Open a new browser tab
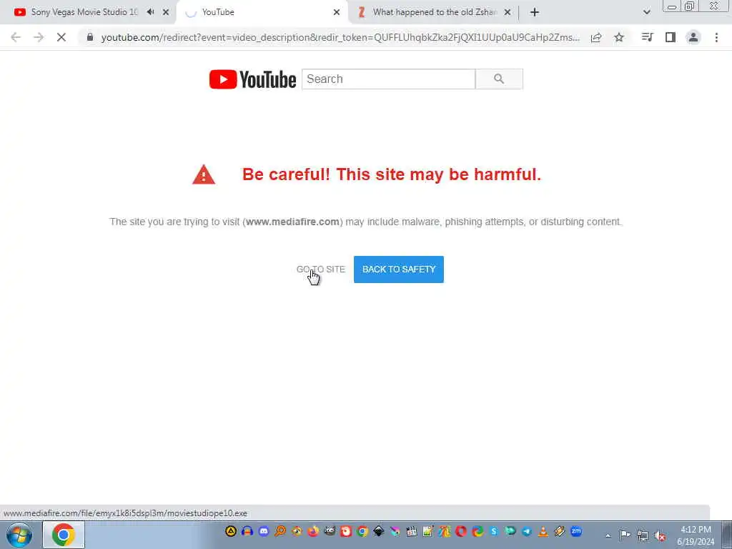 [x=535, y=13]
